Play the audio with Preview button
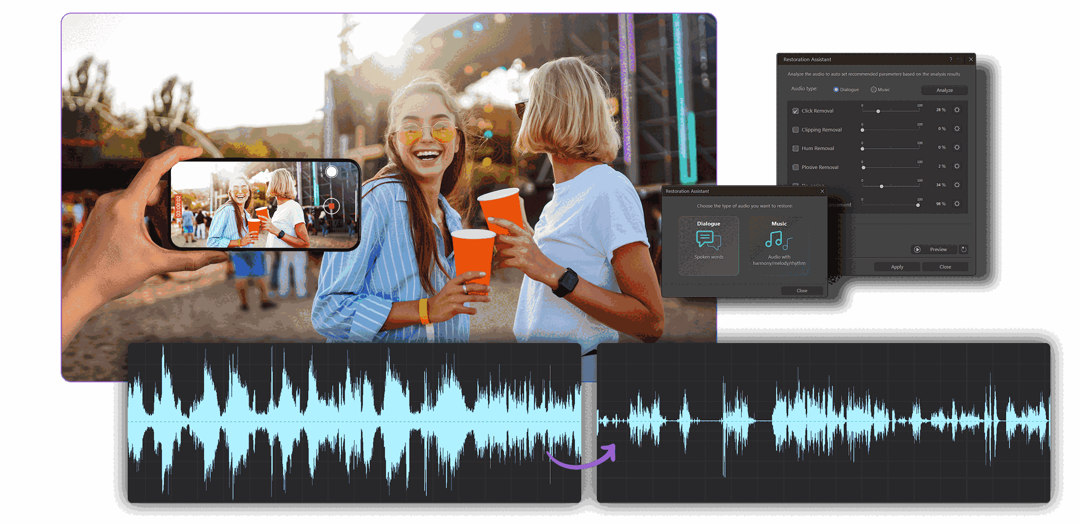This screenshot has height=524, width=1080. coord(933,249)
